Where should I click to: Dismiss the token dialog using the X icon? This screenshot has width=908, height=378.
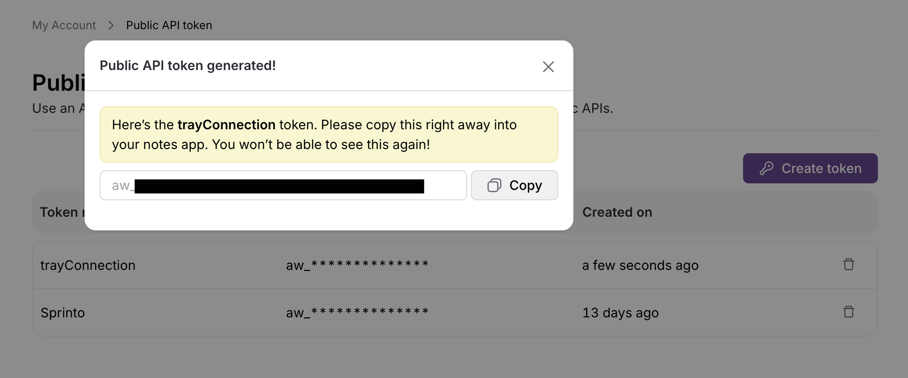548,66
